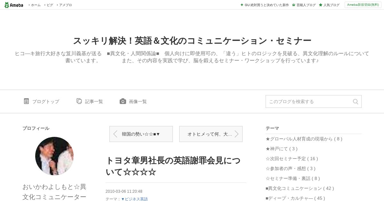
Task: Click the Ameba logo
Action: (x=14, y=5)
